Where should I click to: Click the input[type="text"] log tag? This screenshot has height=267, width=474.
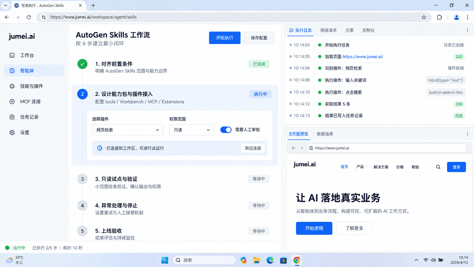point(445,80)
